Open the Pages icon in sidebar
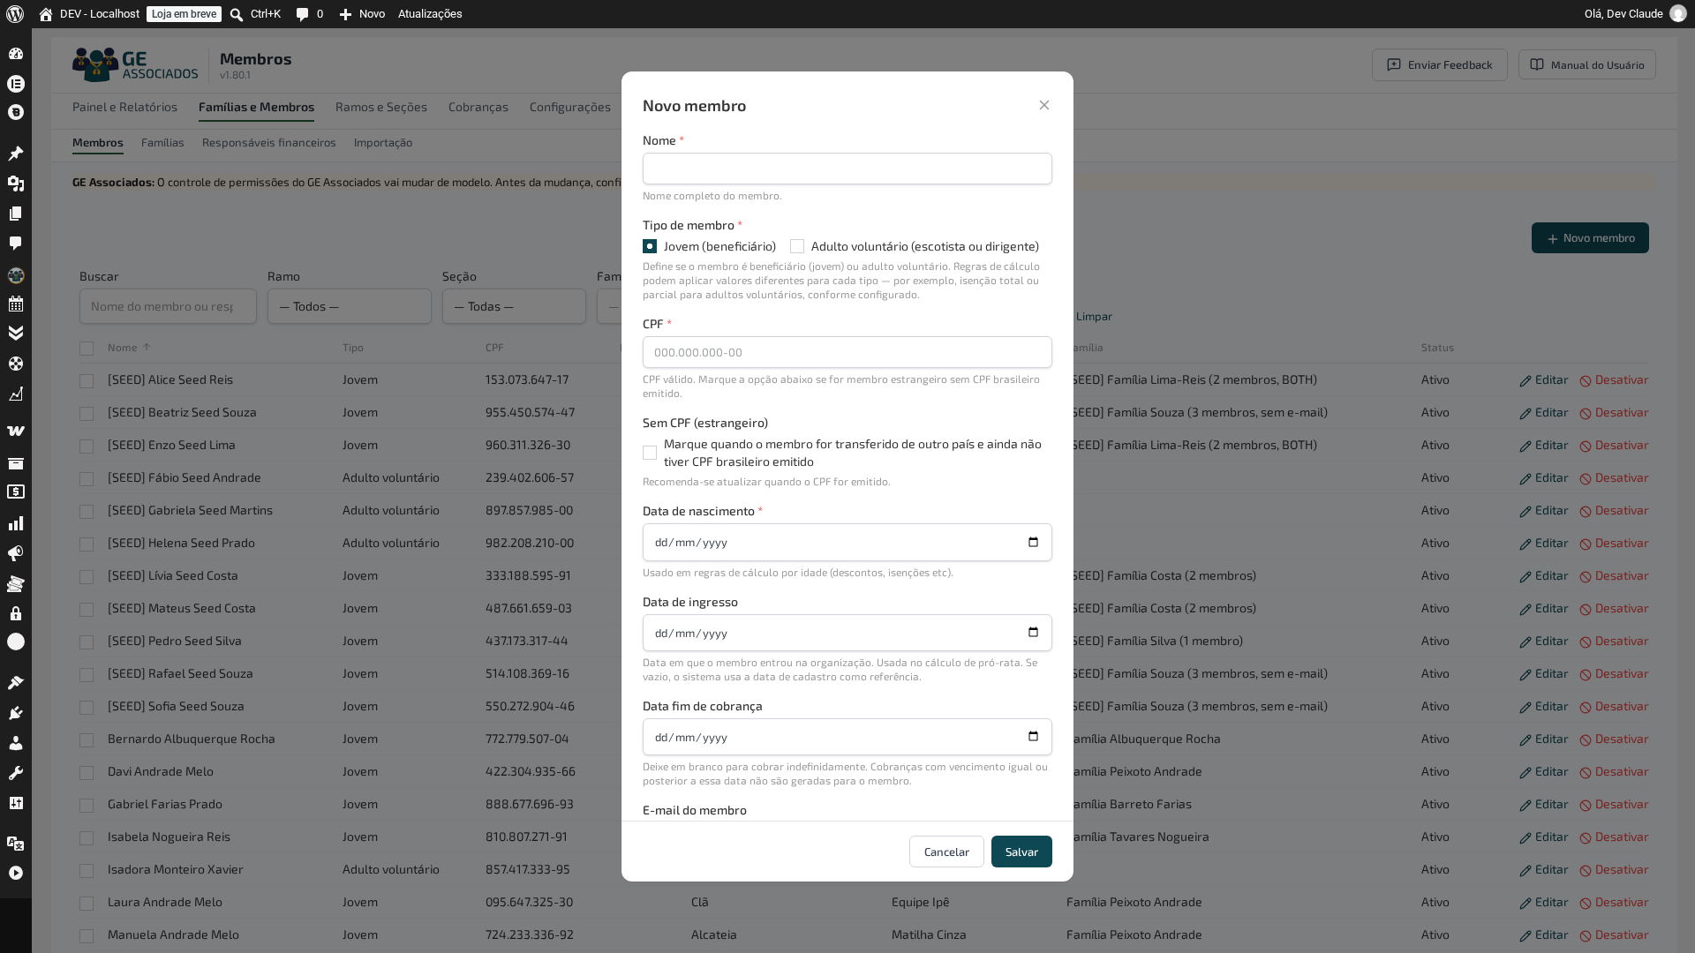Viewport: 1695px width, 953px height. click(x=16, y=214)
